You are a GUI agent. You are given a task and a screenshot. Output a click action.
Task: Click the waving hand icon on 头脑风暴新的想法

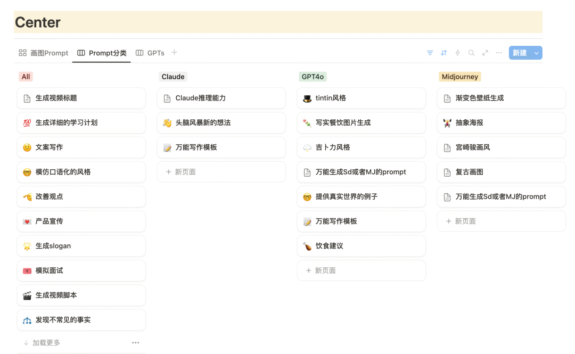pyautogui.click(x=167, y=123)
